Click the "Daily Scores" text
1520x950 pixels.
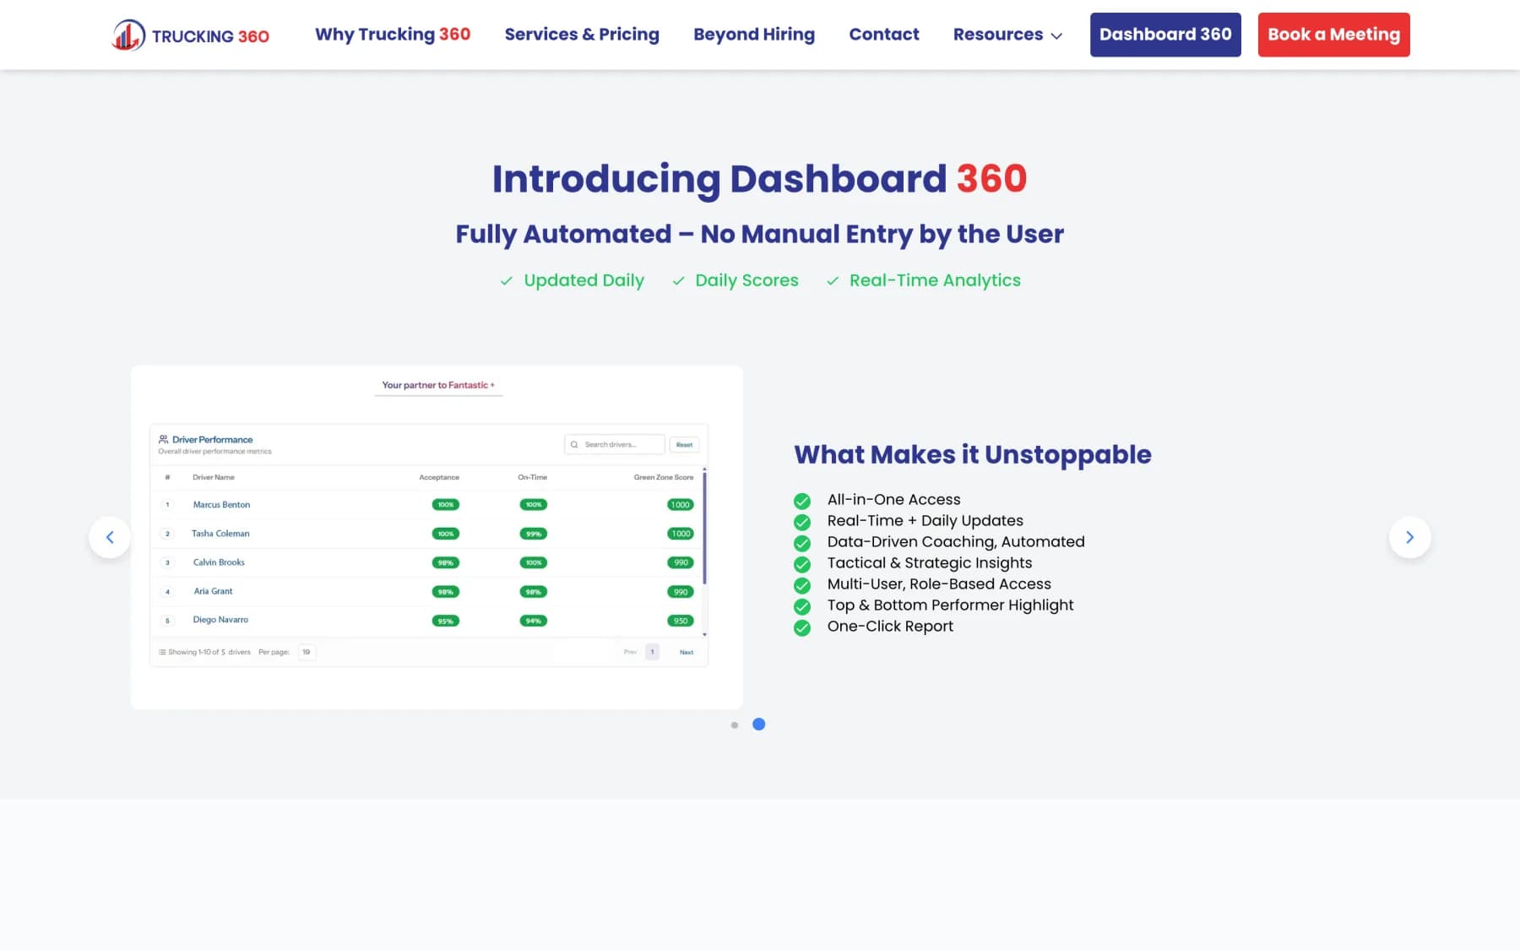[x=746, y=280]
